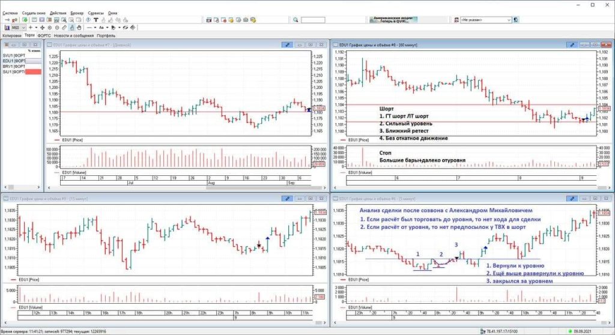
Task: Click server address 78.41.197.17:15100 in status bar
Action: [503, 332]
